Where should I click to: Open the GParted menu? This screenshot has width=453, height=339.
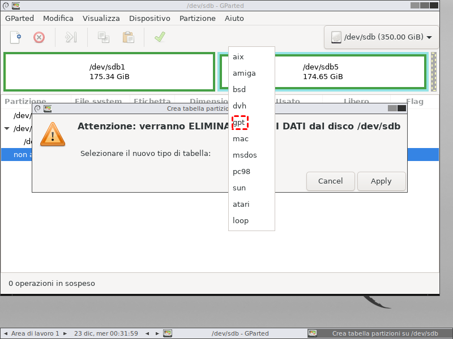click(19, 19)
